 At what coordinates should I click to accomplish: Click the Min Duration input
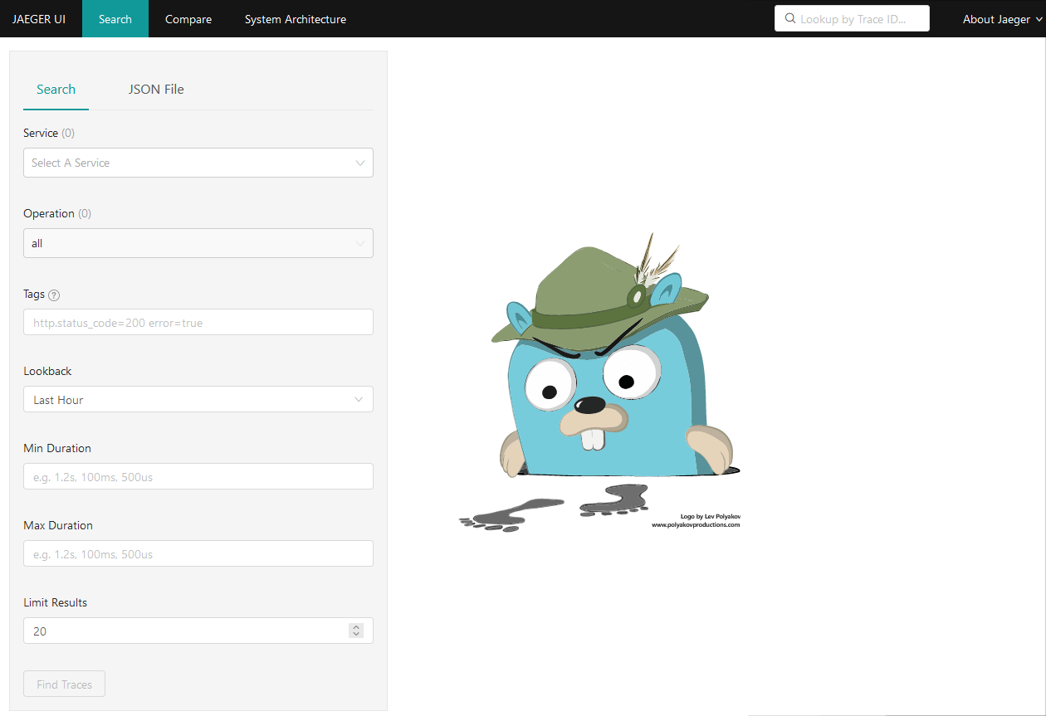coord(198,477)
